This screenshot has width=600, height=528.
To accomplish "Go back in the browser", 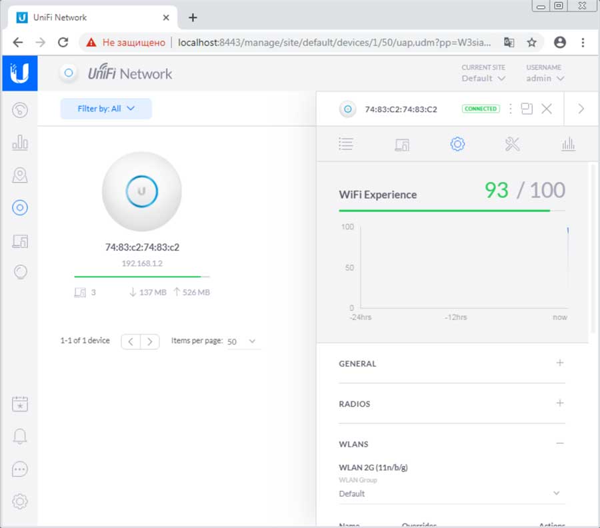I will click(17, 42).
